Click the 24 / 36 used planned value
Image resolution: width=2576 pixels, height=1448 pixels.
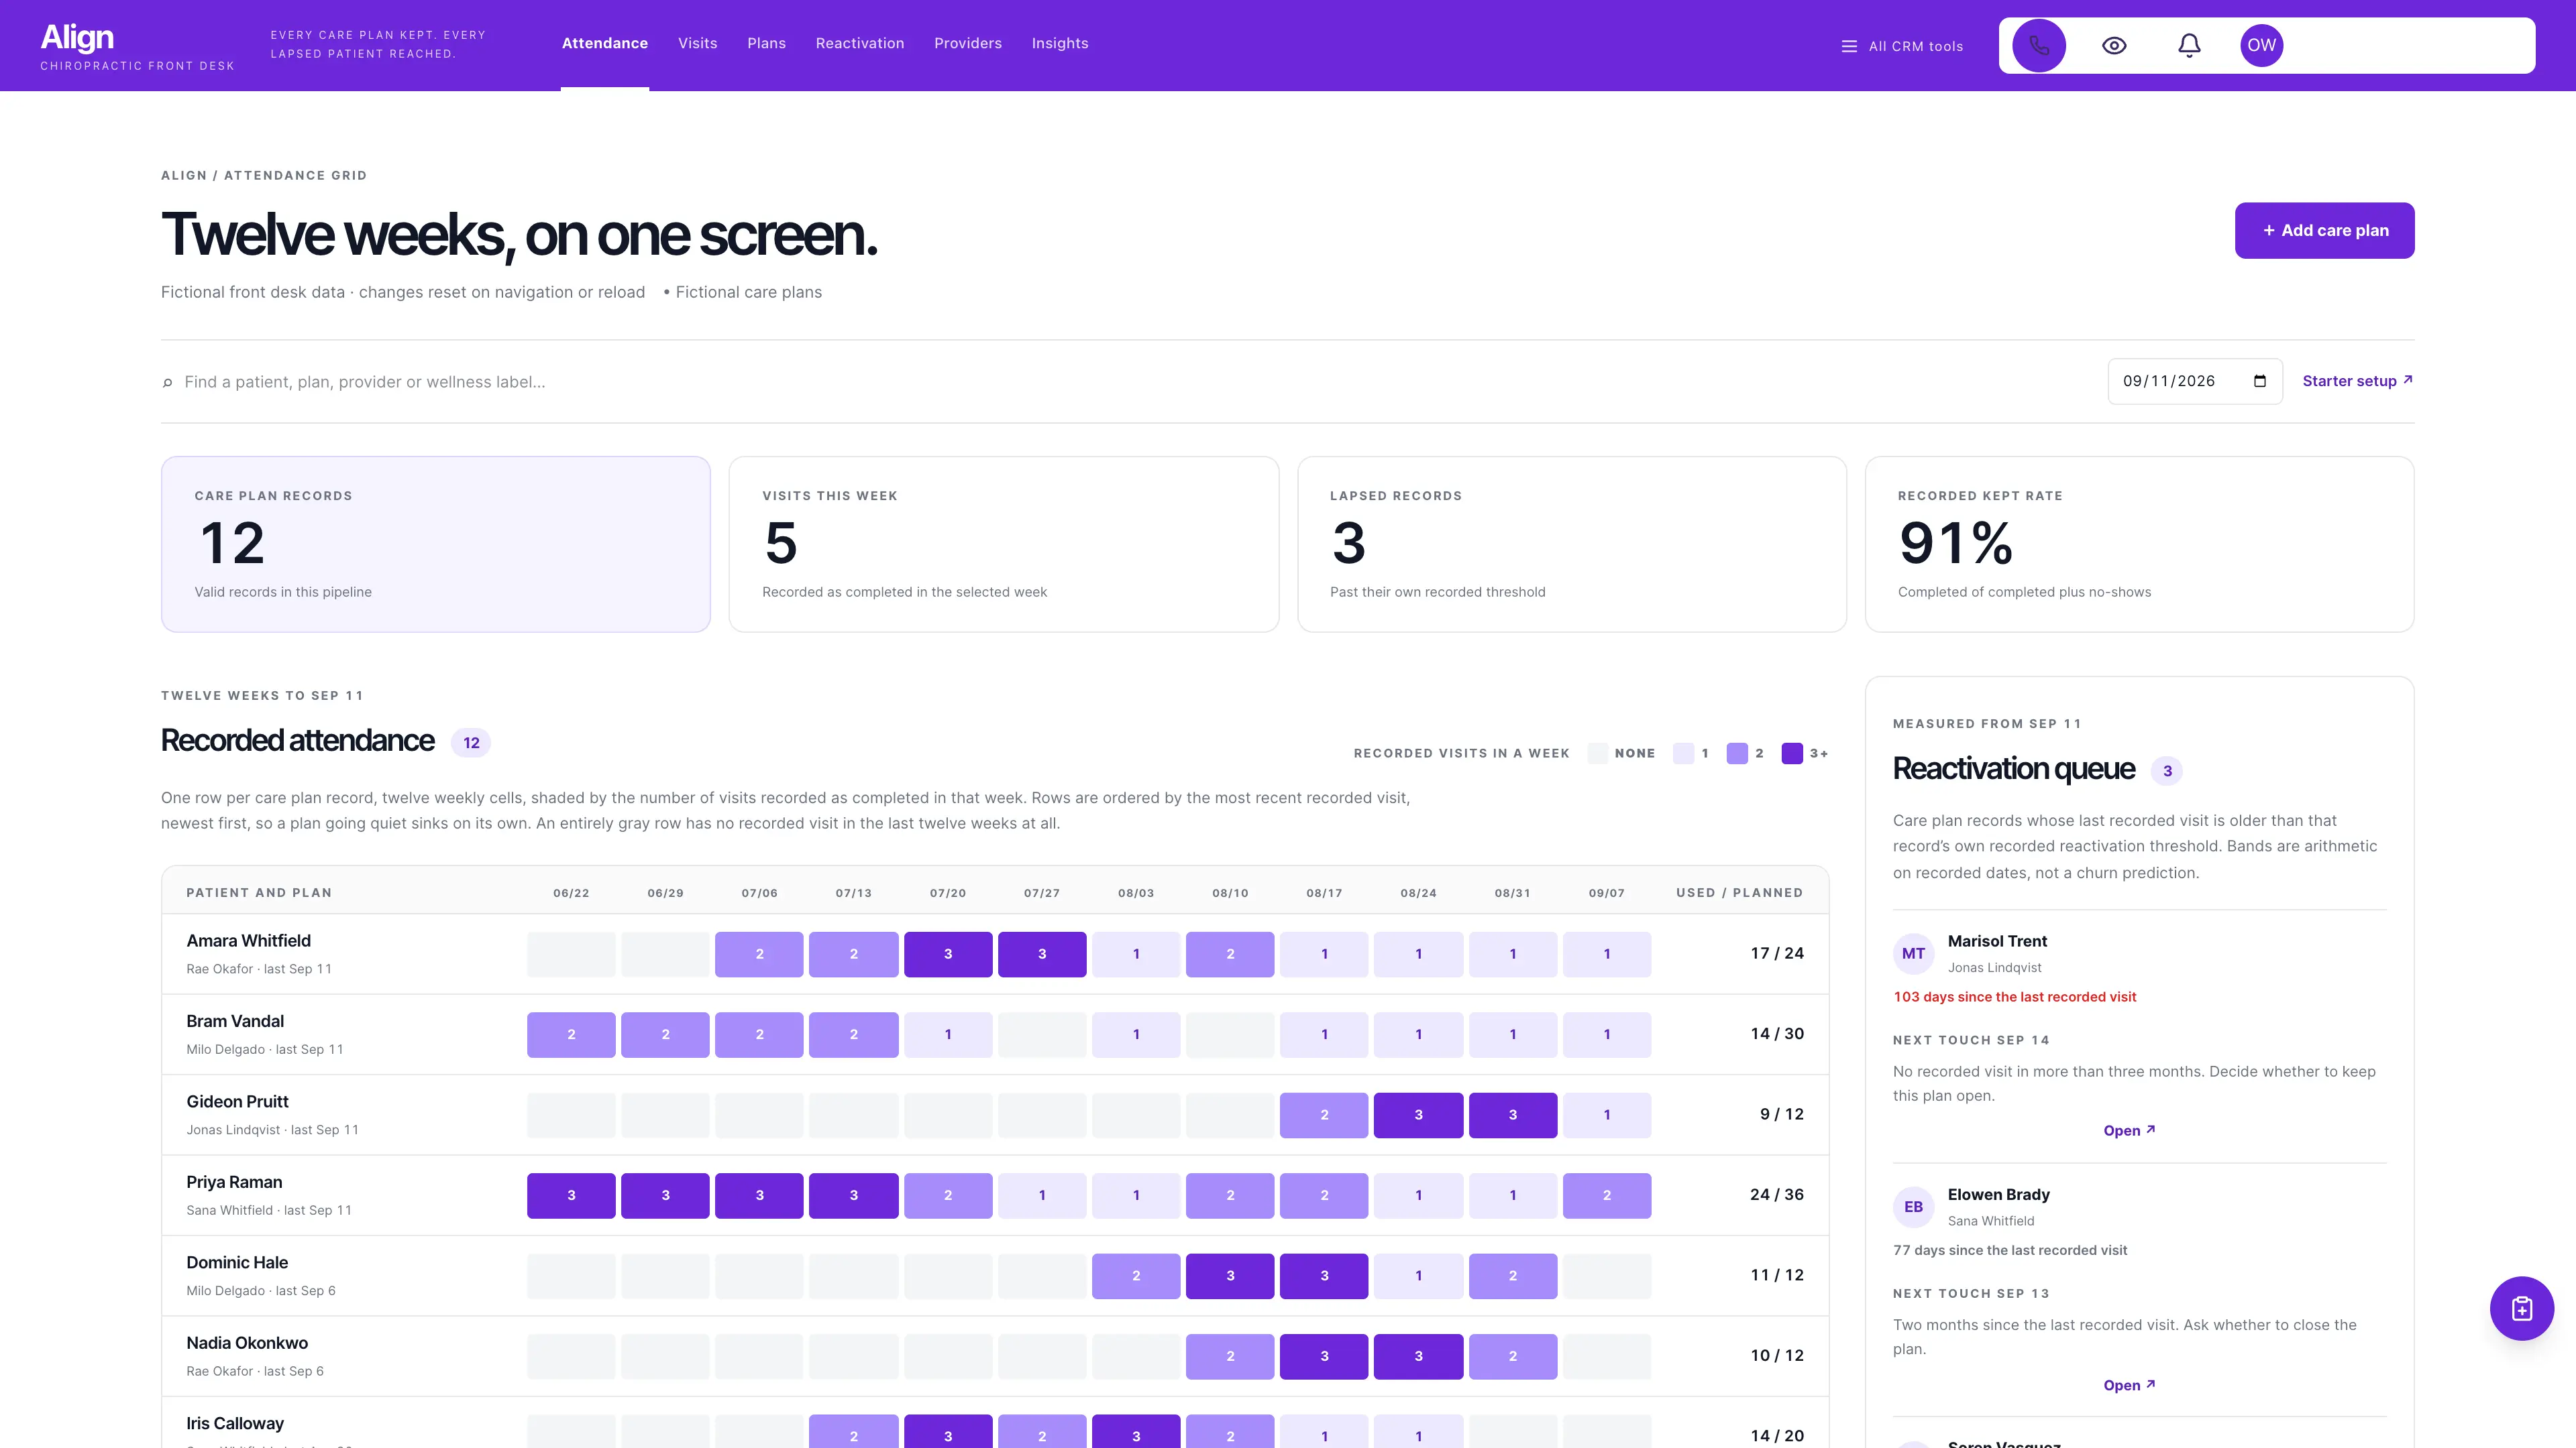point(1777,1194)
